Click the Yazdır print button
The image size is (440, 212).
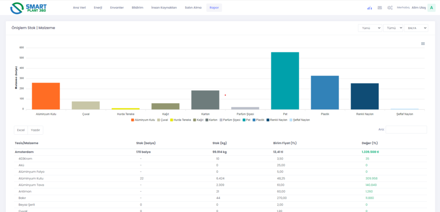click(x=35, y=130)
